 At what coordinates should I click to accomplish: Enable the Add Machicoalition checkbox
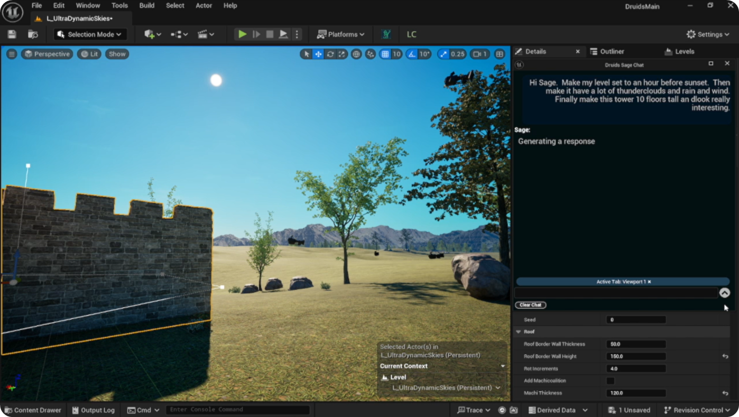point(611,381)
